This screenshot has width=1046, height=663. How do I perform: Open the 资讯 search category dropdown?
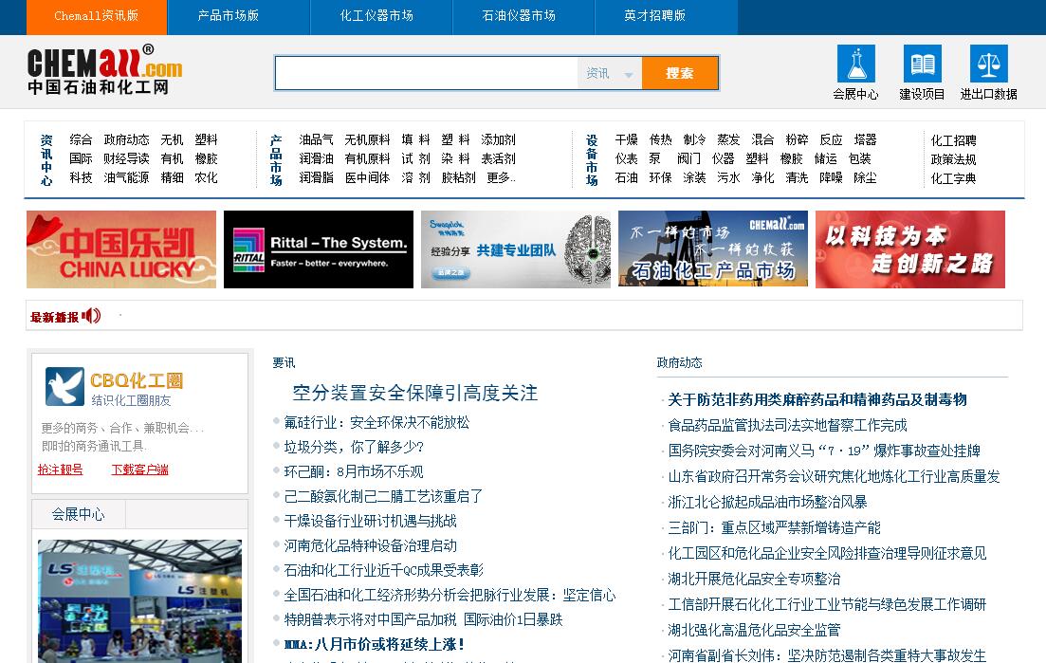(x=609, y=74)
